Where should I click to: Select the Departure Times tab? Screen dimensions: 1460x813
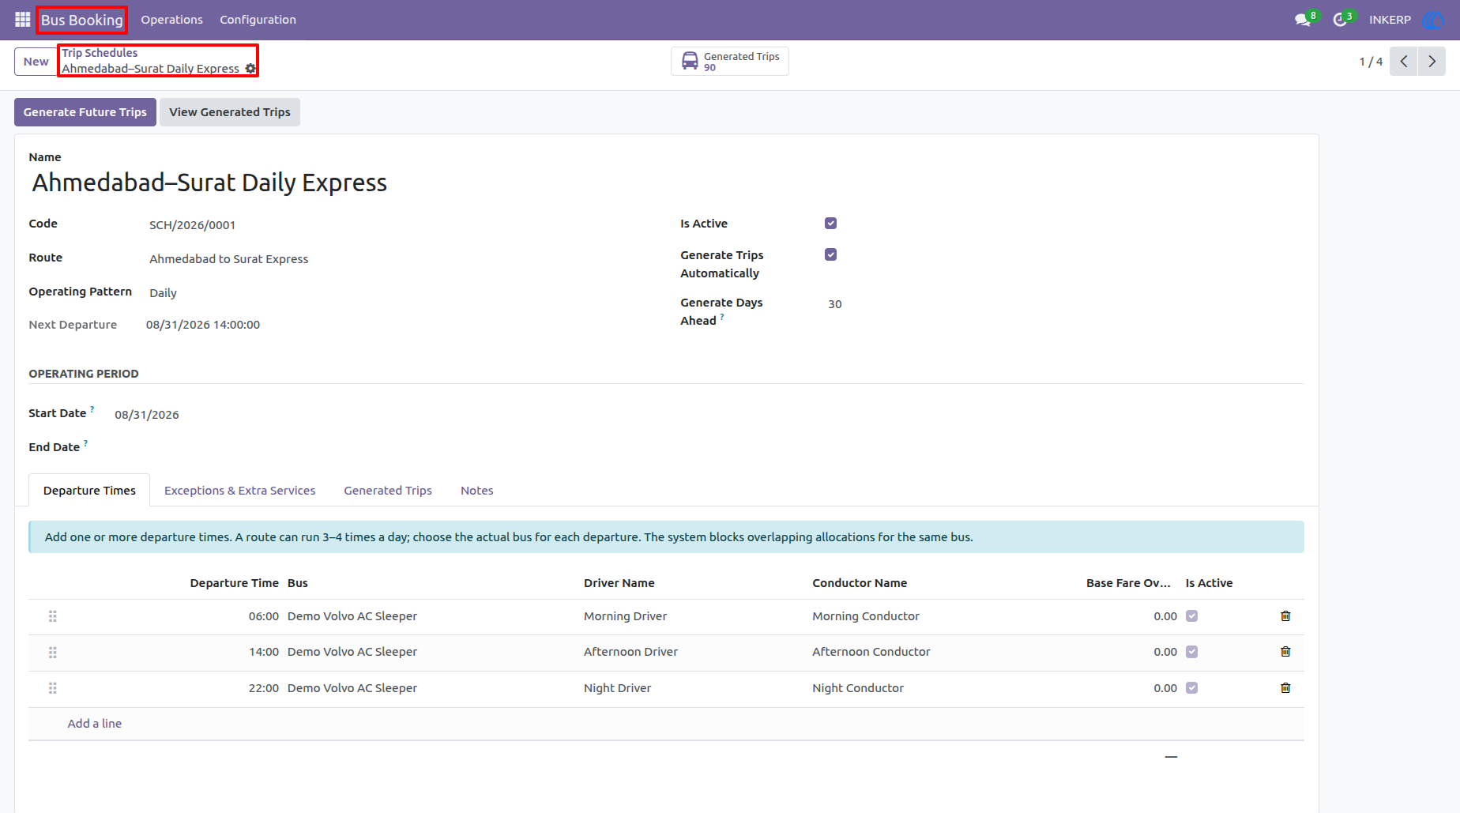tap(89, 491)
